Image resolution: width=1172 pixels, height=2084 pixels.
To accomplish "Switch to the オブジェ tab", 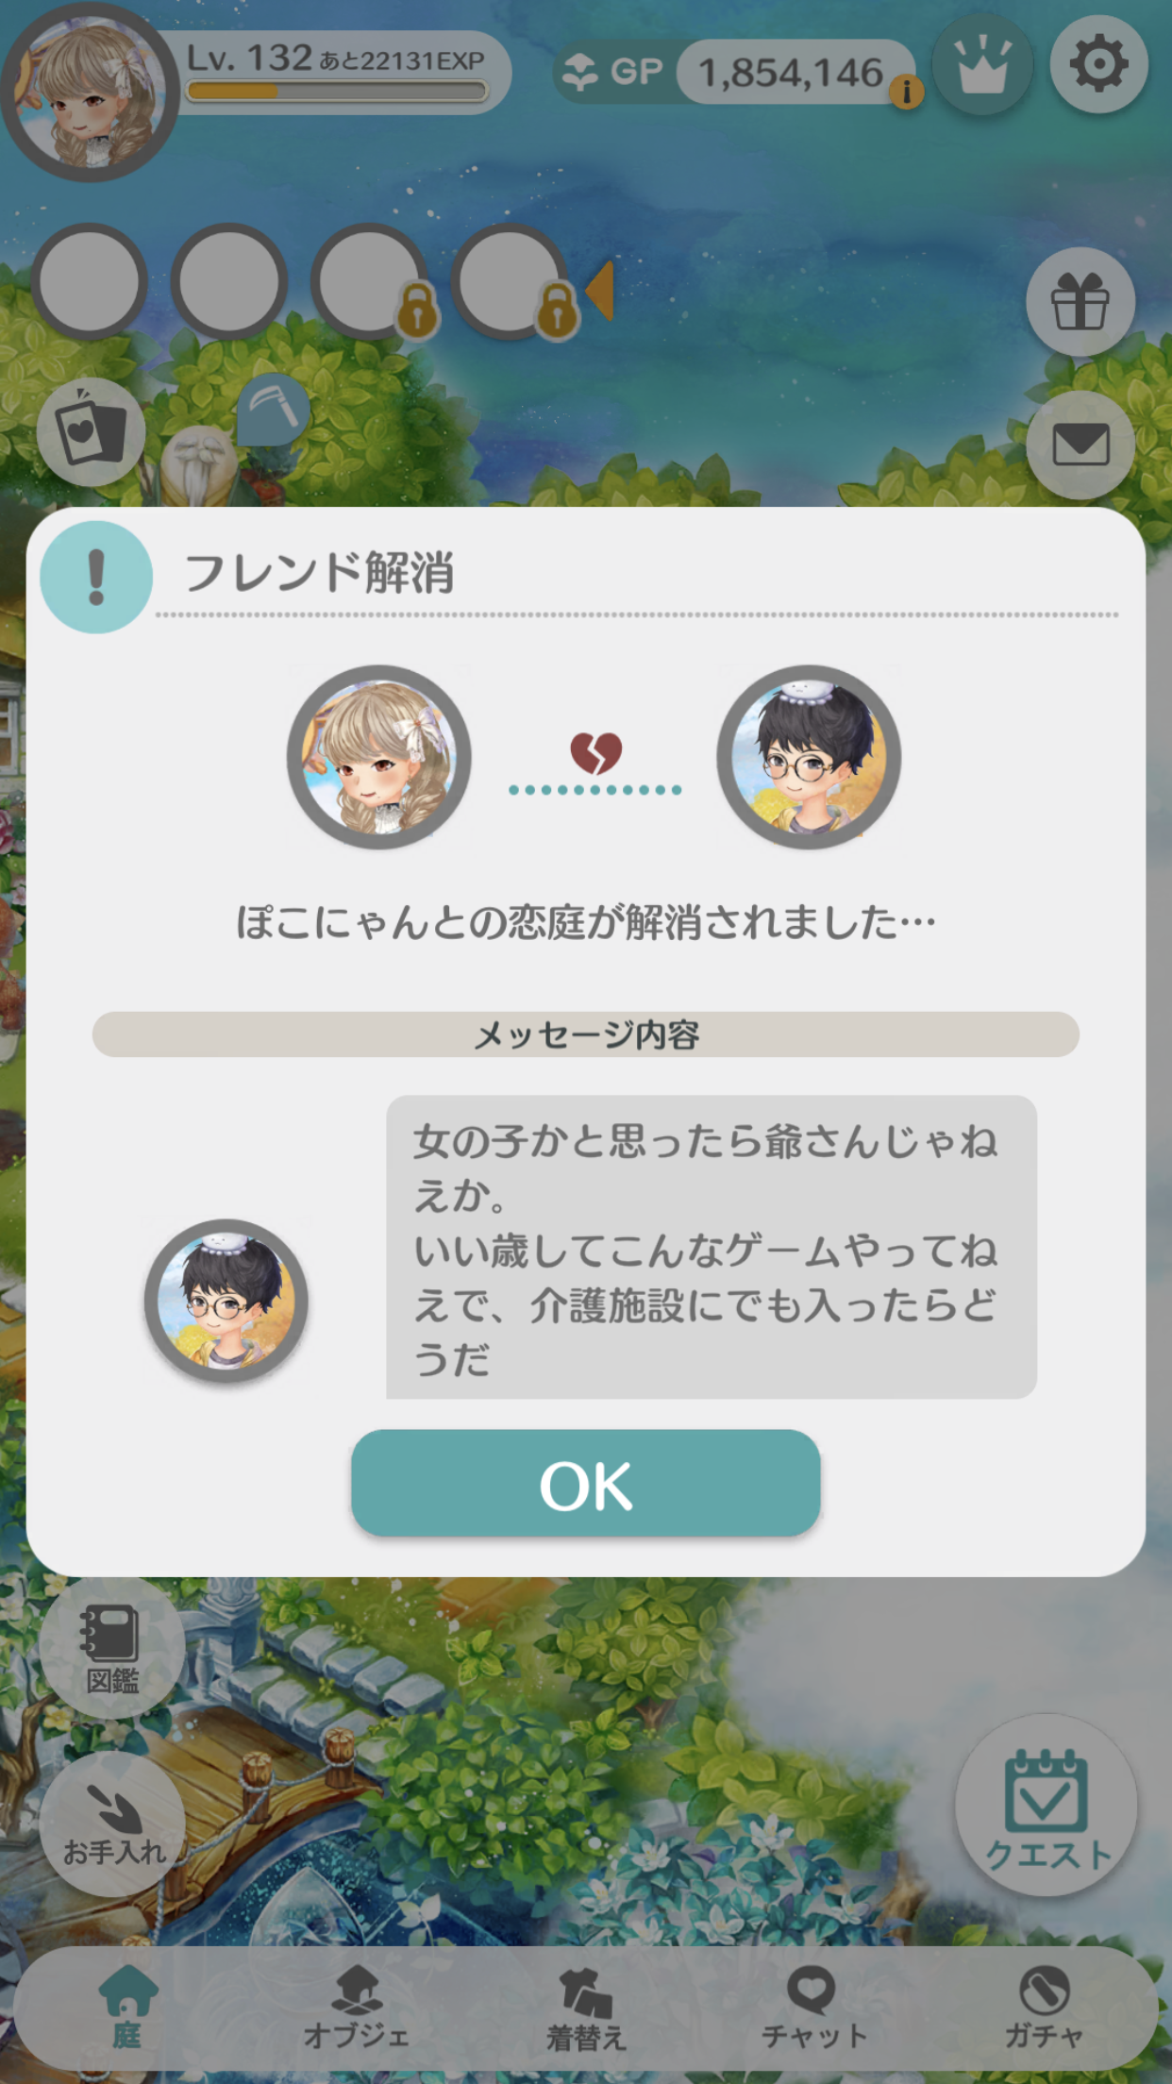I will [357, 2007].
